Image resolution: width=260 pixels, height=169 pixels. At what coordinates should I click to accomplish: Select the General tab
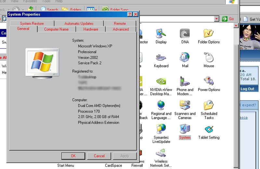tap(23, 29)
